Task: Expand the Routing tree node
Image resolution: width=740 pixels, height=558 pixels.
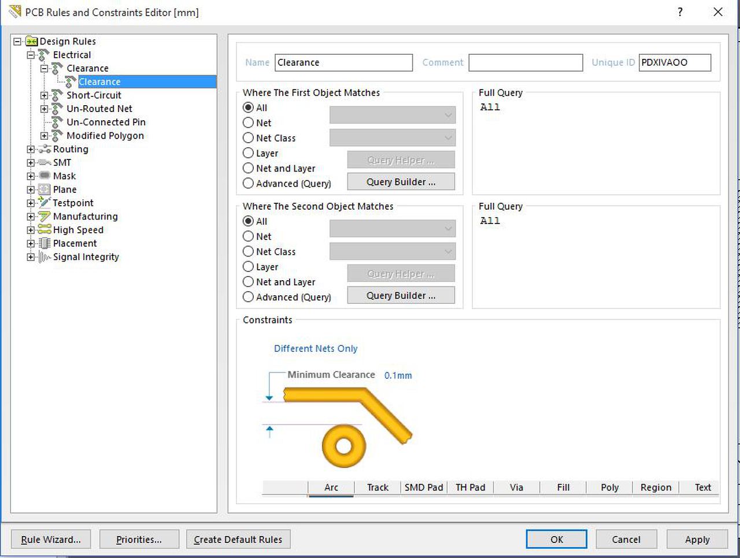Action: click(31, 149)
